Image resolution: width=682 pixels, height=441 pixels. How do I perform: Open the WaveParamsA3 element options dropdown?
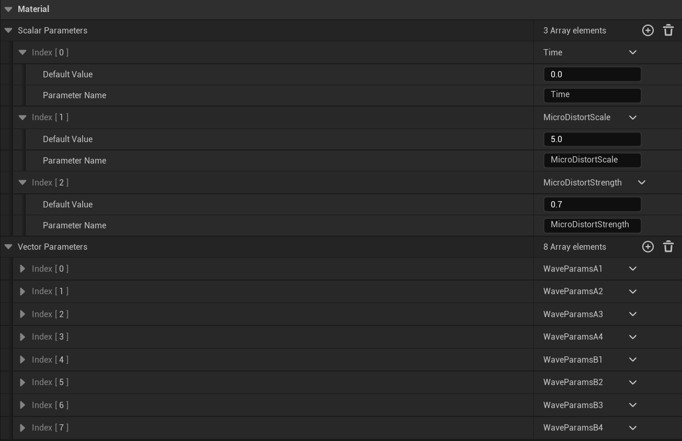(x=632, y=315)
